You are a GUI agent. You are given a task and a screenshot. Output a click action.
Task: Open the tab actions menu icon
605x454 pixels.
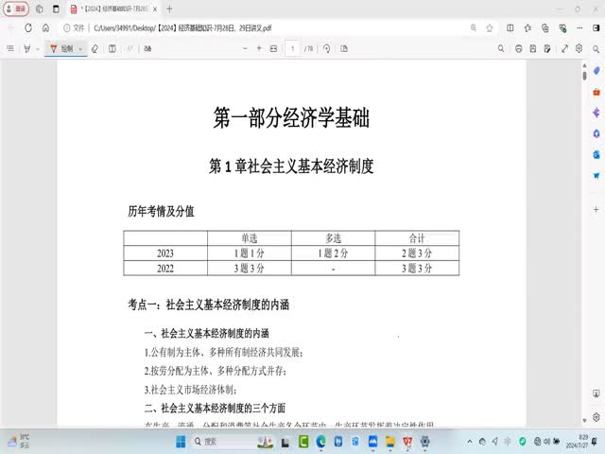(57, 9)
